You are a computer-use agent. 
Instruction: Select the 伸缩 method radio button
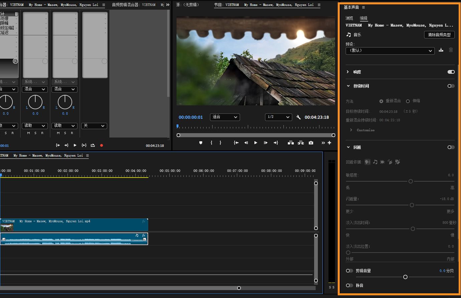(x=408, y=101)
